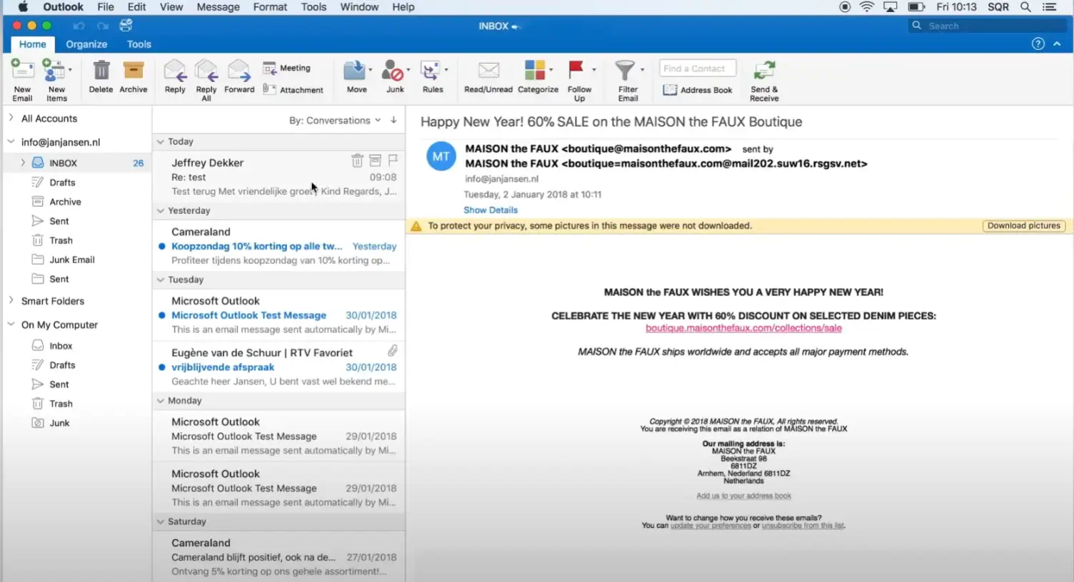Expand the Smart Folders section
The image size is (1074, 582).
[x=11, y=301]
